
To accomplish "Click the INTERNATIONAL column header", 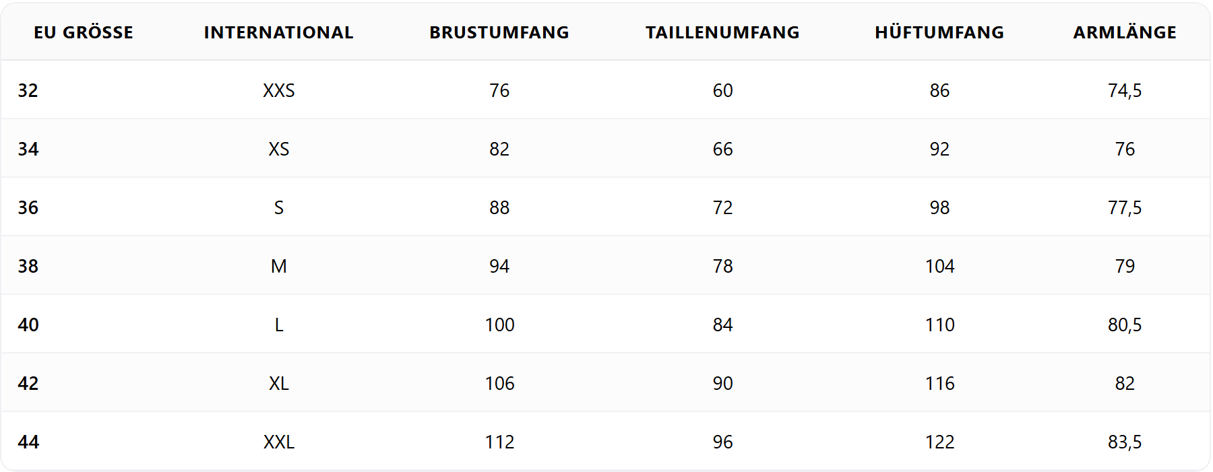I will [278, 32].
